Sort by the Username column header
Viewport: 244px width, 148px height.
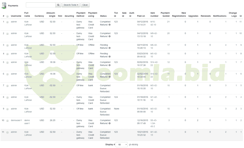click(16, 16)
